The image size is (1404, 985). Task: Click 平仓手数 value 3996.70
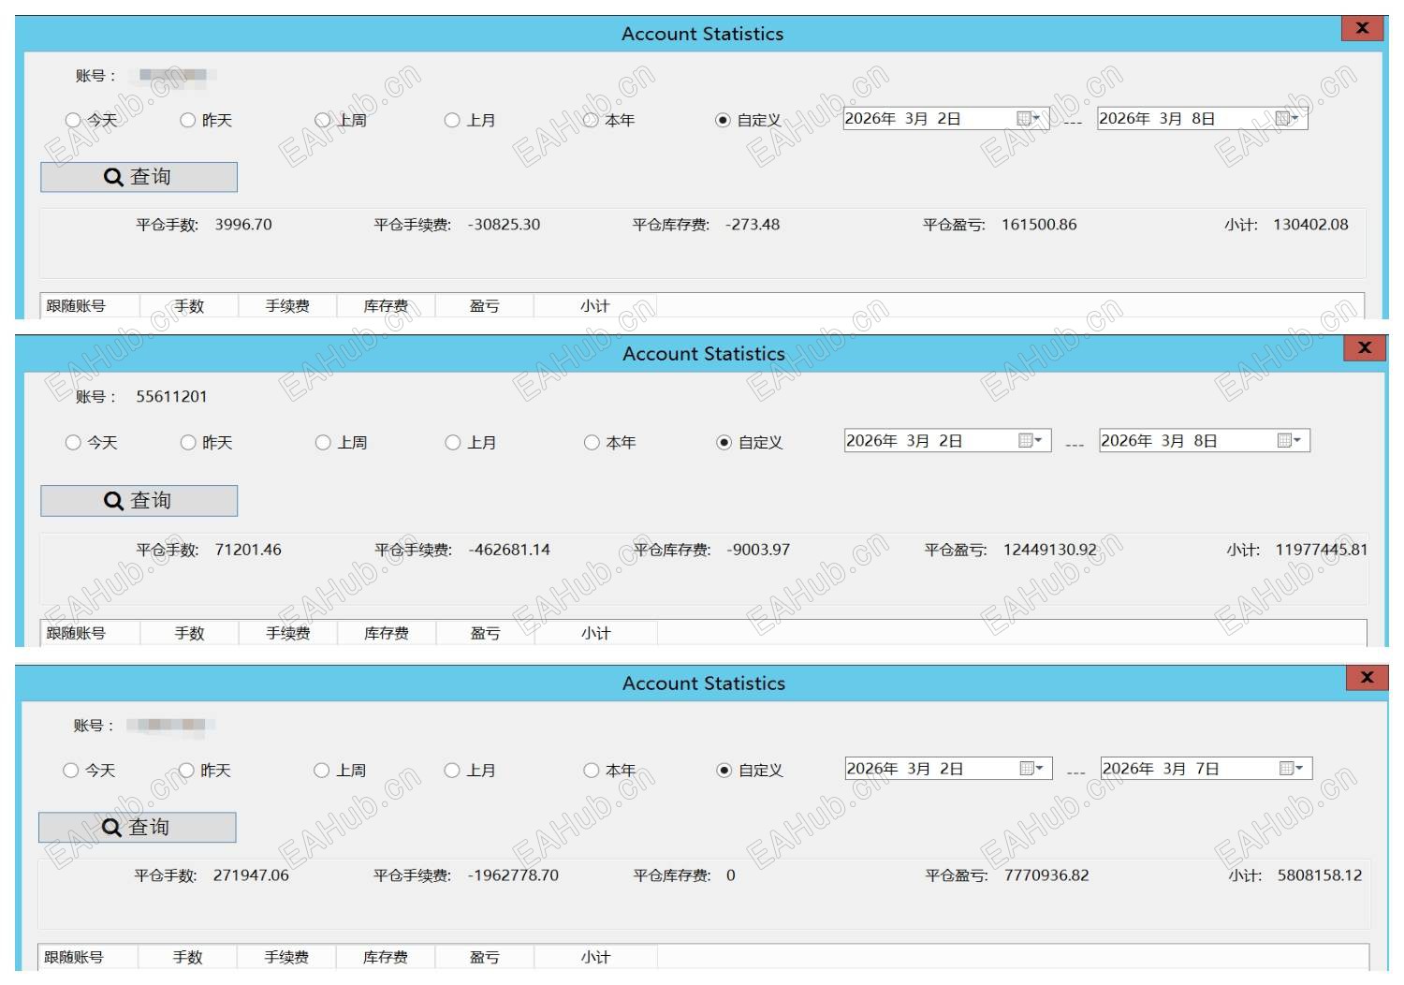coord(243,225)
